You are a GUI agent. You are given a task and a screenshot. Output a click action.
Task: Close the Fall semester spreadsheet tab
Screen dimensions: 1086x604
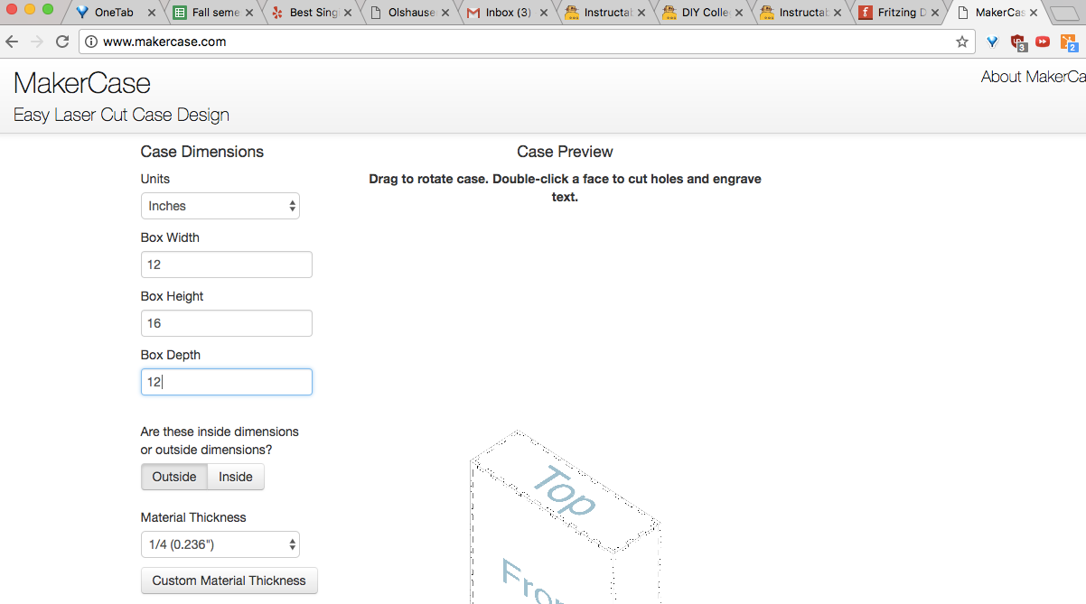pyautogui.click(x=249, y=13)
